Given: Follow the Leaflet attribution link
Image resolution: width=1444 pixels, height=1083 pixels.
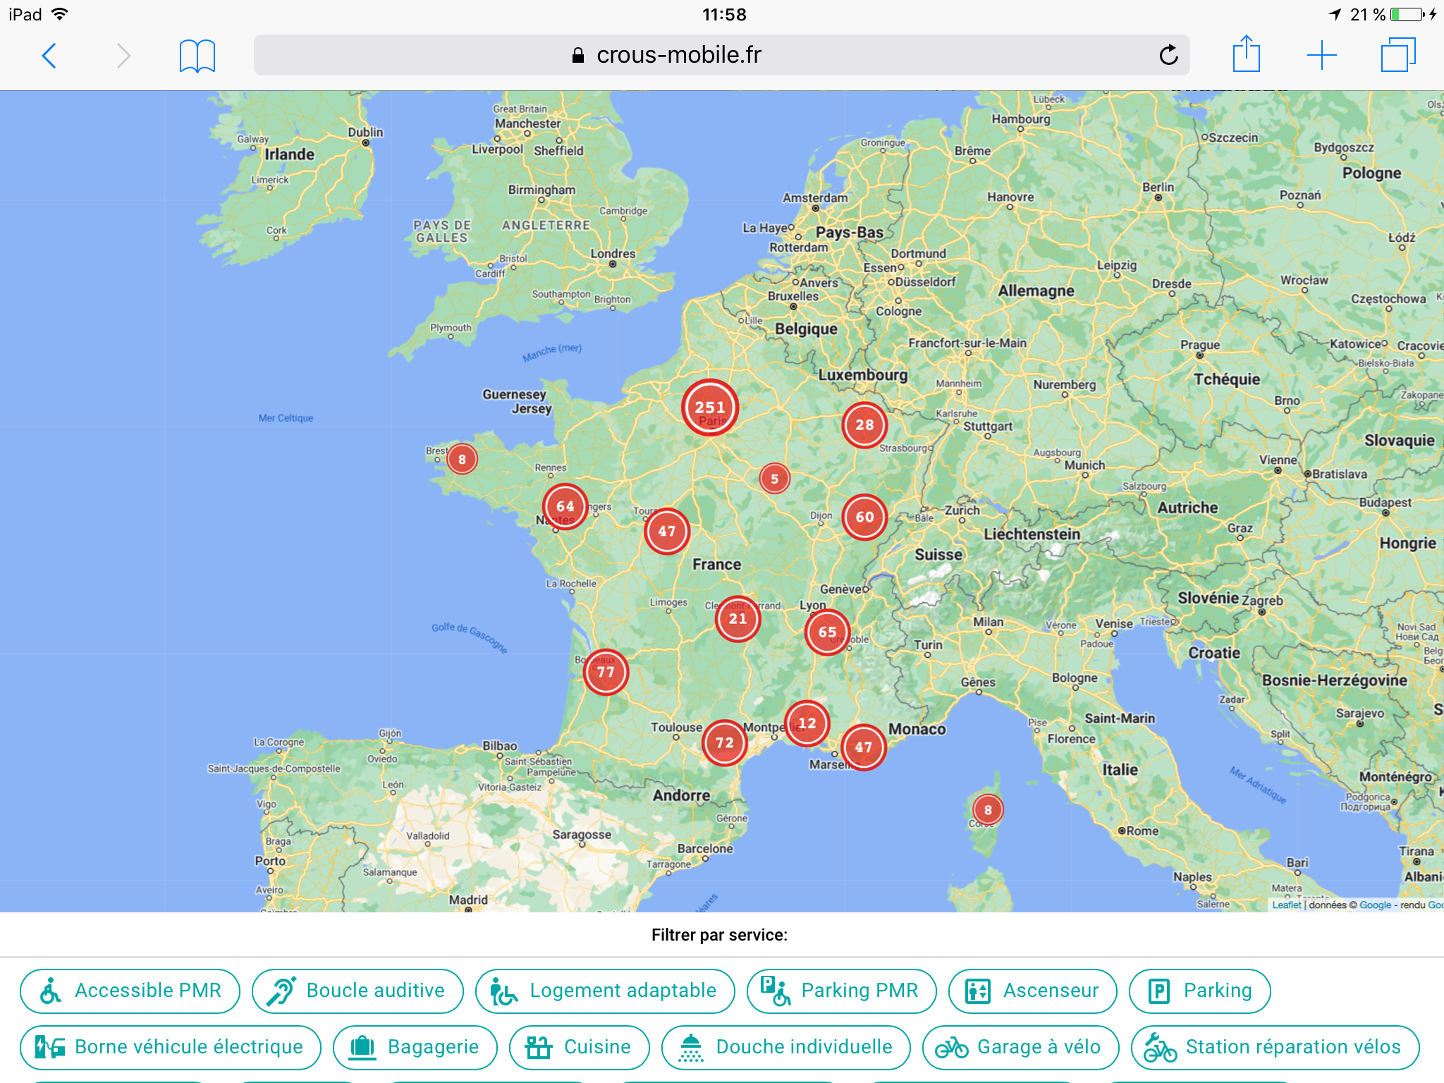Looking at the screenshot, I should [1287, 905].
